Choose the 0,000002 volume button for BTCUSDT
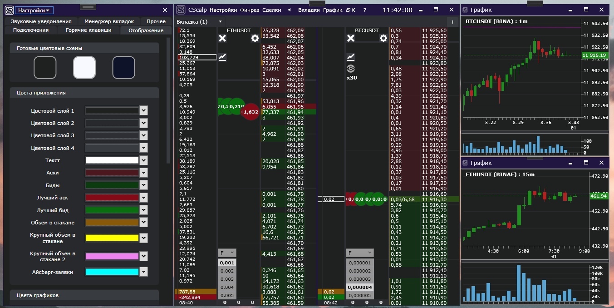This screenshot has width=614, height=308. 360,271
